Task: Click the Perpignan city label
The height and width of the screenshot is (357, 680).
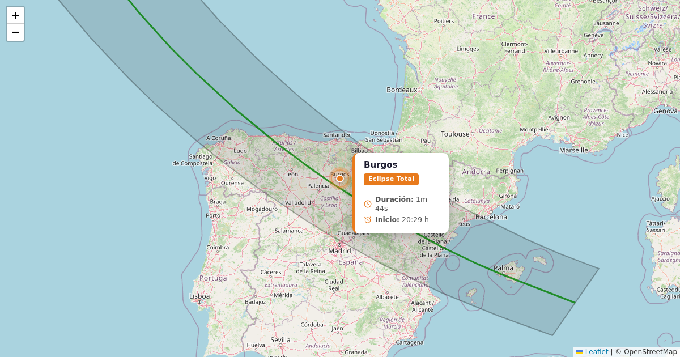Action: pos(510,171)
